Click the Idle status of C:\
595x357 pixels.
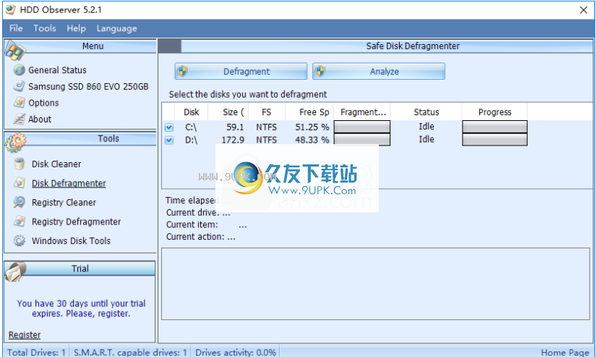pos(427,126)
